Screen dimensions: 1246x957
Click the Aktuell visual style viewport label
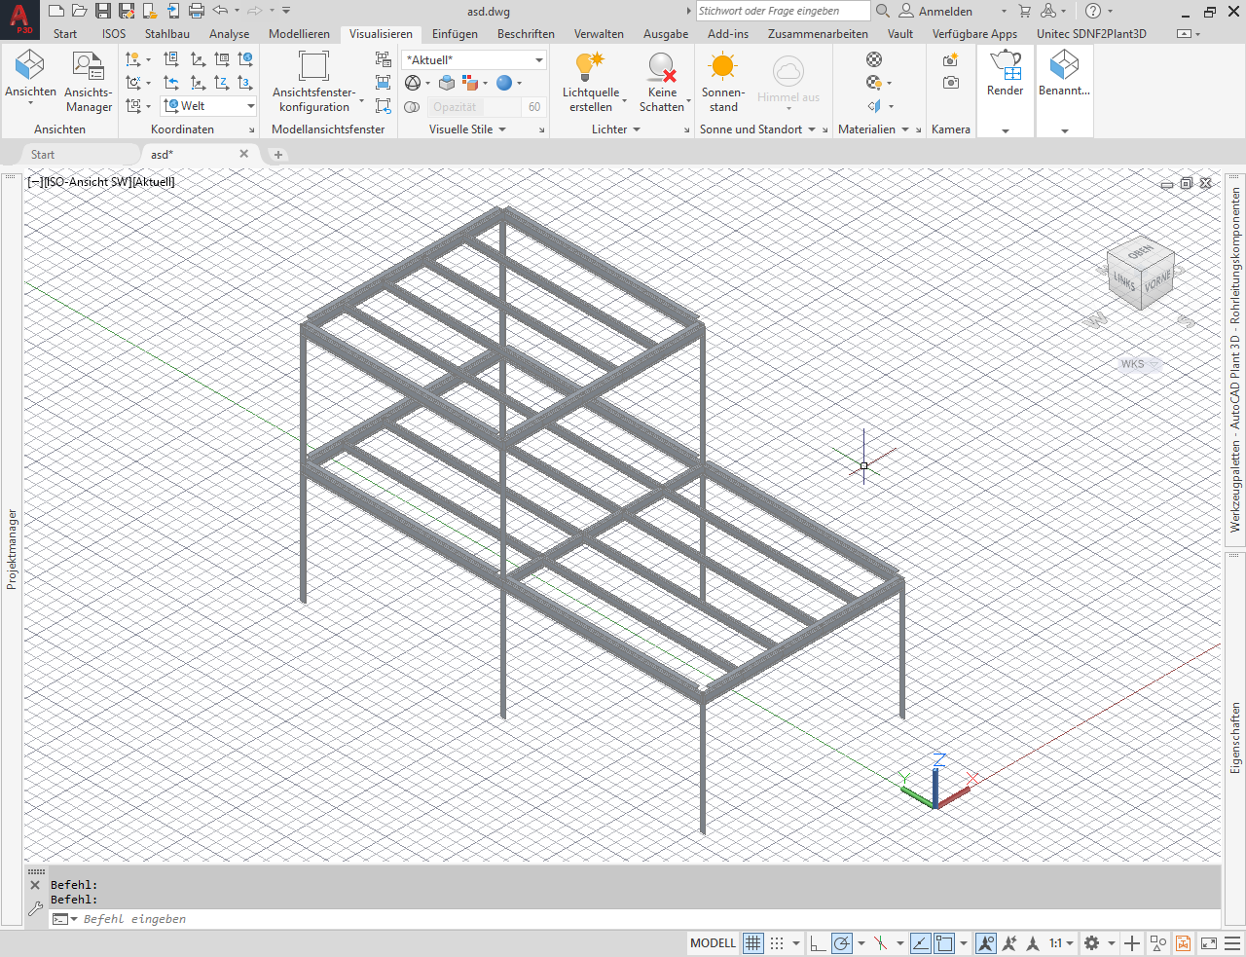(154, 182)
